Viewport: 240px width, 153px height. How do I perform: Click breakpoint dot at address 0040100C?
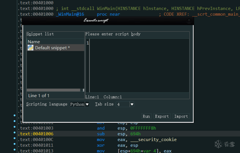tap(15, 138)
